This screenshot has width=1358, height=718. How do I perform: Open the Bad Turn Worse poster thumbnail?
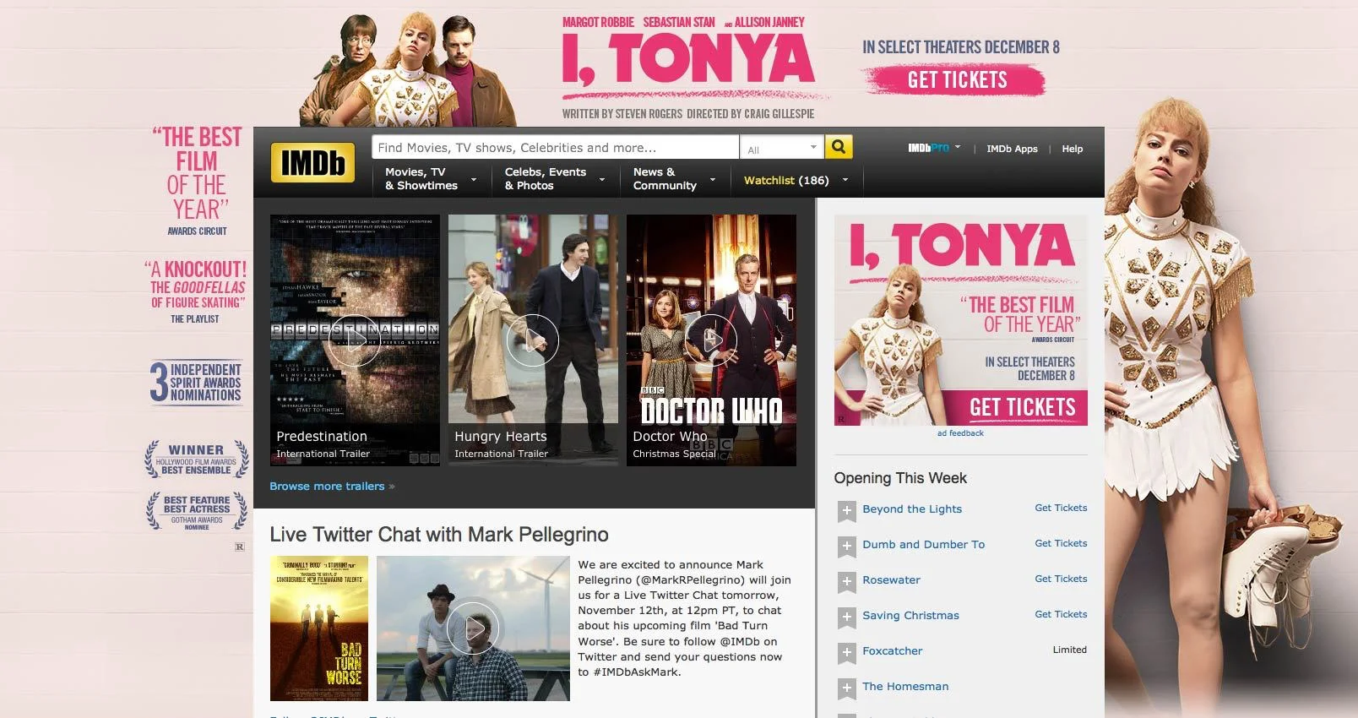point(319,628)
